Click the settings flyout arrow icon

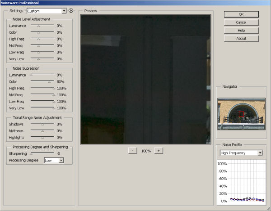(71, 11)
